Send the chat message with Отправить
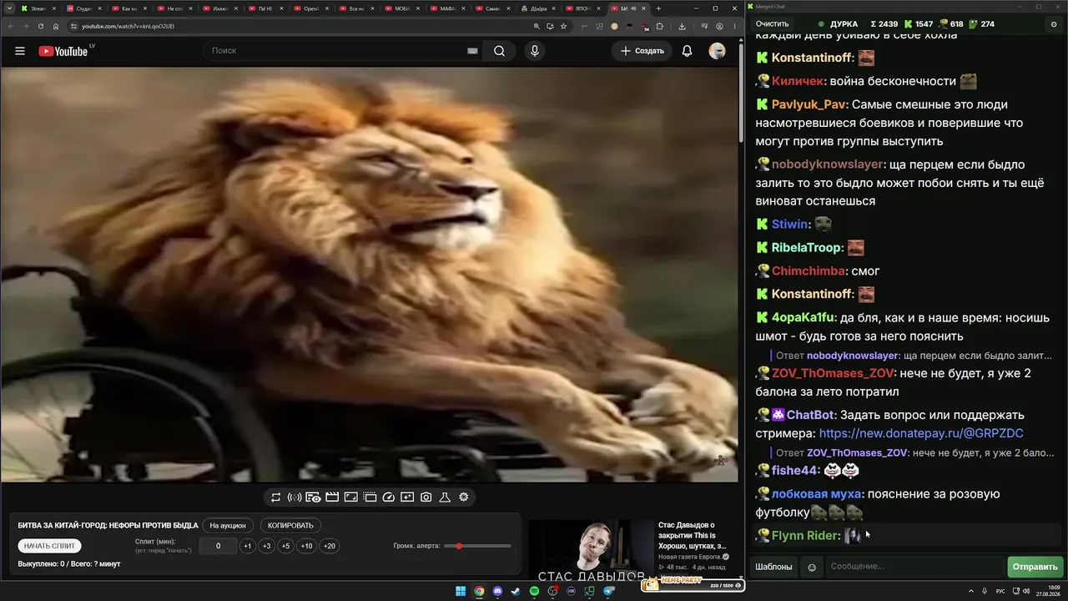The height and width of the screenshot is (601, 1068). click(1035, 568)
